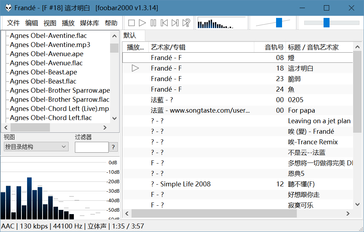This screenshot has width=364, height=232.
Task: Select Agnes Obel-Aventine.mp3 in library tree
Action: 50,45
